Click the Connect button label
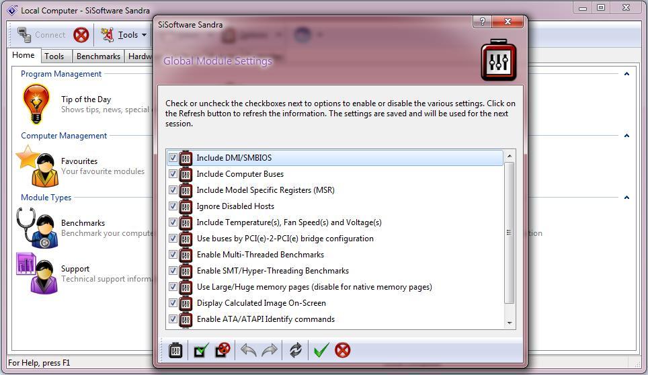 50,35
